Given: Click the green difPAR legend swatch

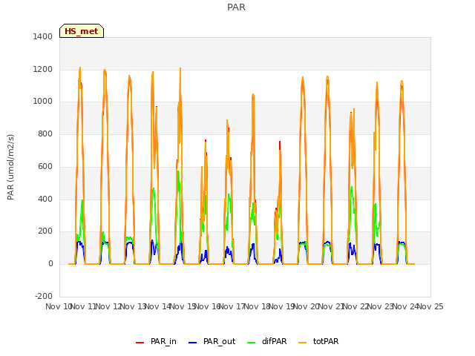Looking at the screenshot, I should (252, 343).
